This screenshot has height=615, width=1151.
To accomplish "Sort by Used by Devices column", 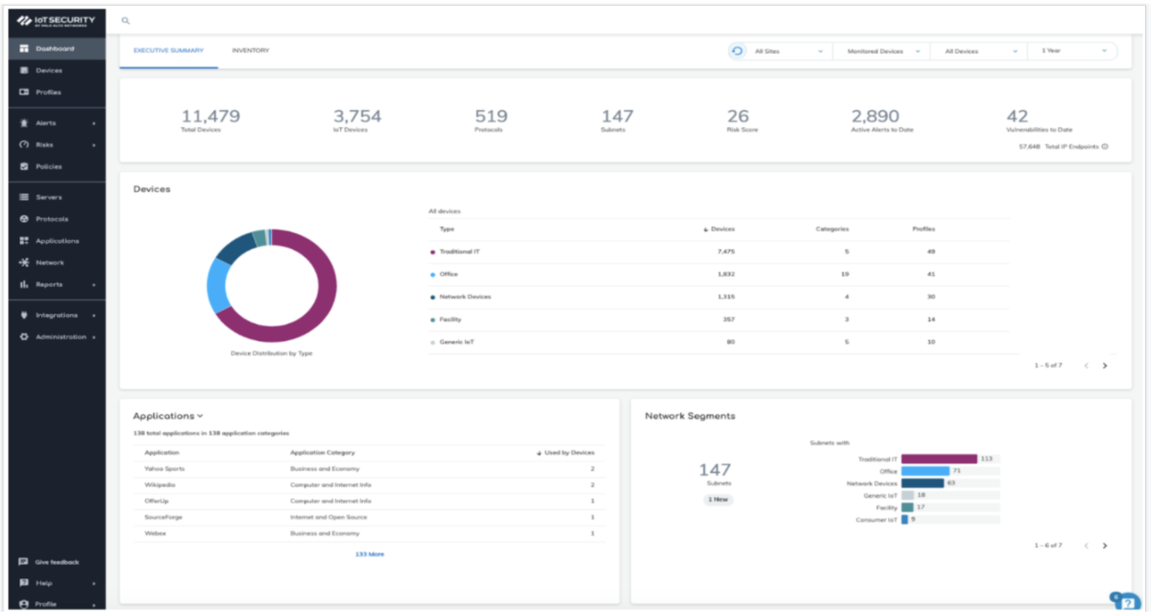I will point(566,453).
